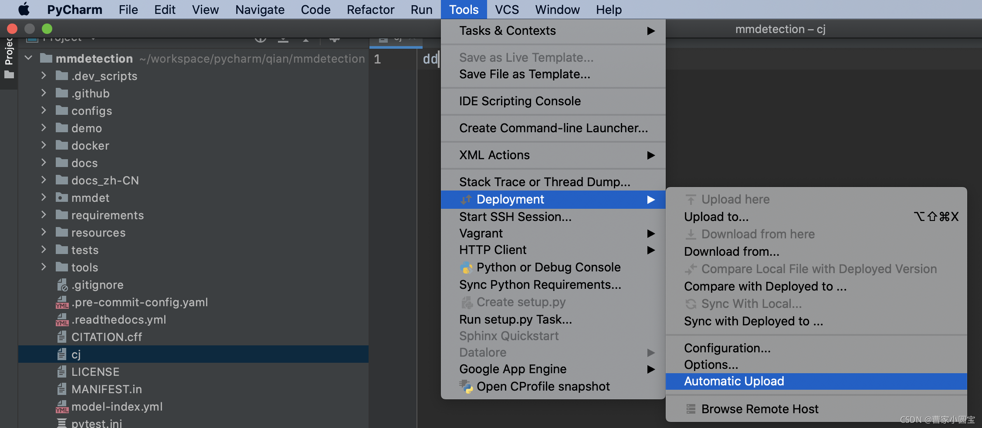Open deployment Configuration dialog
This screenshot has width=982, height=428.
(727, 348)
